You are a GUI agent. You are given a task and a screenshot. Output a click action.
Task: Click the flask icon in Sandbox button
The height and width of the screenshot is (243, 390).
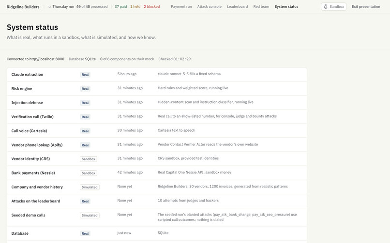(326, 7)
